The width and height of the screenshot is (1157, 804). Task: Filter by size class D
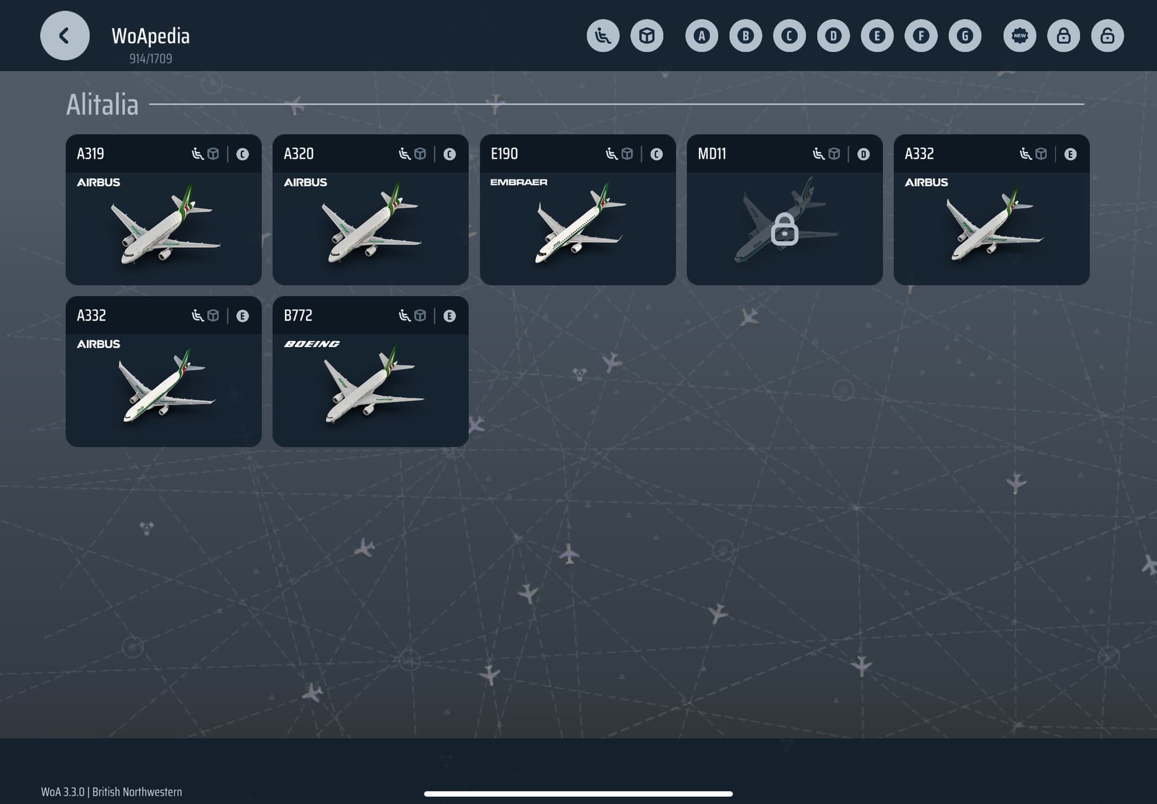(833, 36)
